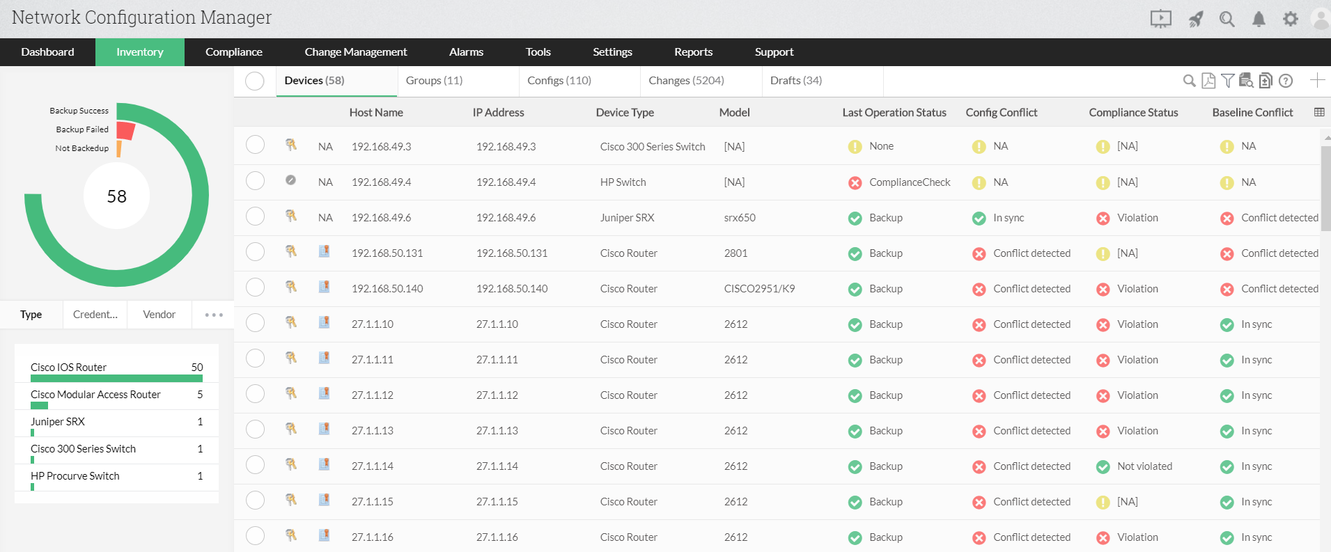Switch to the Changes (5204) tab
This screenshot has width=1331, height=552.
[x=686, y=81]
